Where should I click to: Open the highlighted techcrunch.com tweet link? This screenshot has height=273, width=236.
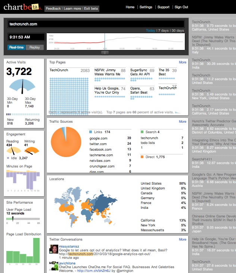[x=81, y=254]
